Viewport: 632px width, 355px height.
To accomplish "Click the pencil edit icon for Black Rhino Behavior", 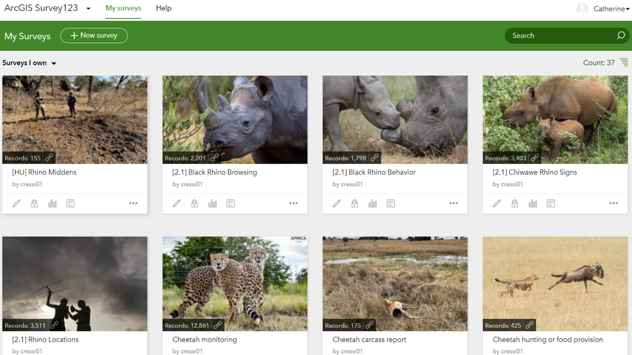I will pos(337,204).
